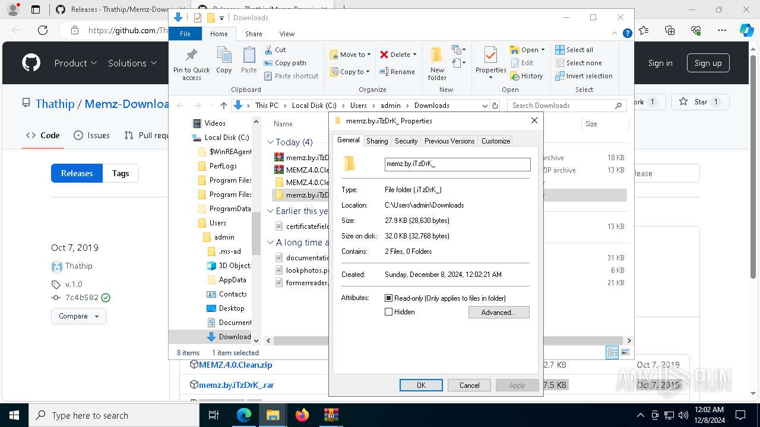This screenshot has height=427, width=760.
Task: Click OK in Properties dialog
Action: click(x=421, y=385)
